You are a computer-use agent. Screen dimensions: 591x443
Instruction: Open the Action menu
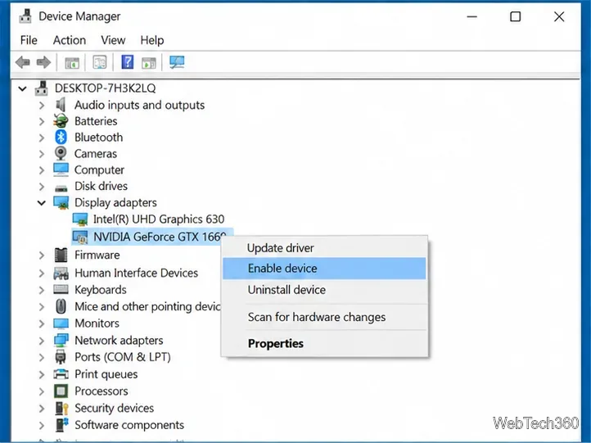(70, 40)
